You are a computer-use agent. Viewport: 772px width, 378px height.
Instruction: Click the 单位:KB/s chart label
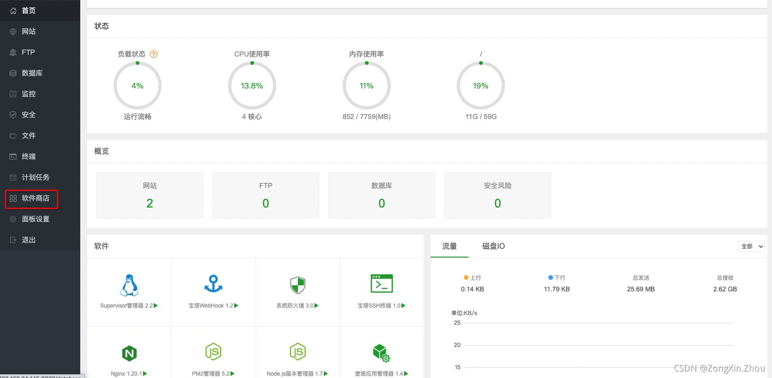click(464, 313)
